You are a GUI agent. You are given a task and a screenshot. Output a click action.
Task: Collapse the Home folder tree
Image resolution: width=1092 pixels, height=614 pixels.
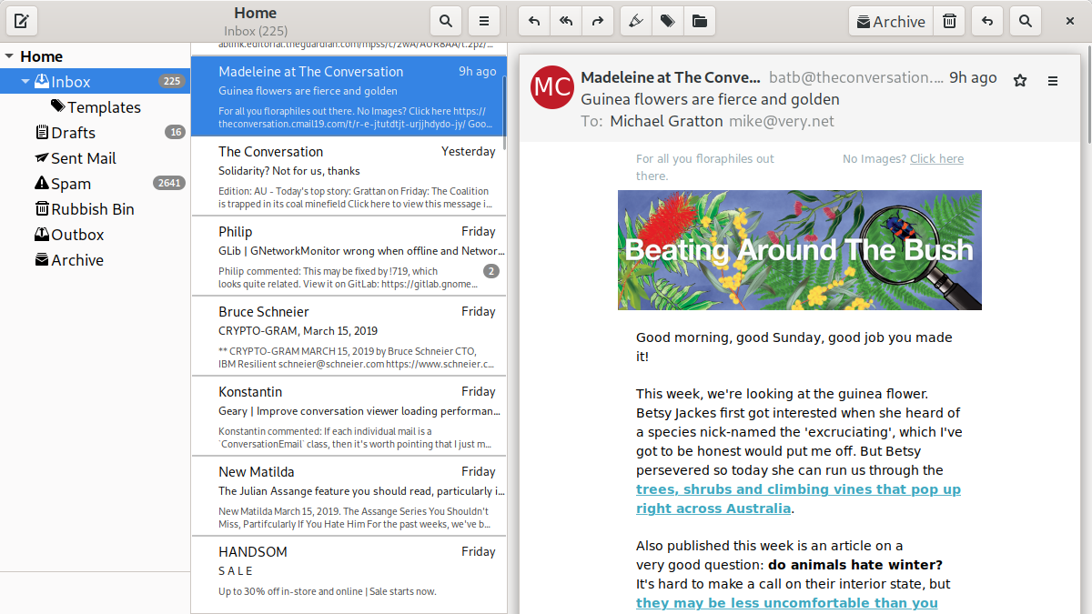(x=9, y=55)
